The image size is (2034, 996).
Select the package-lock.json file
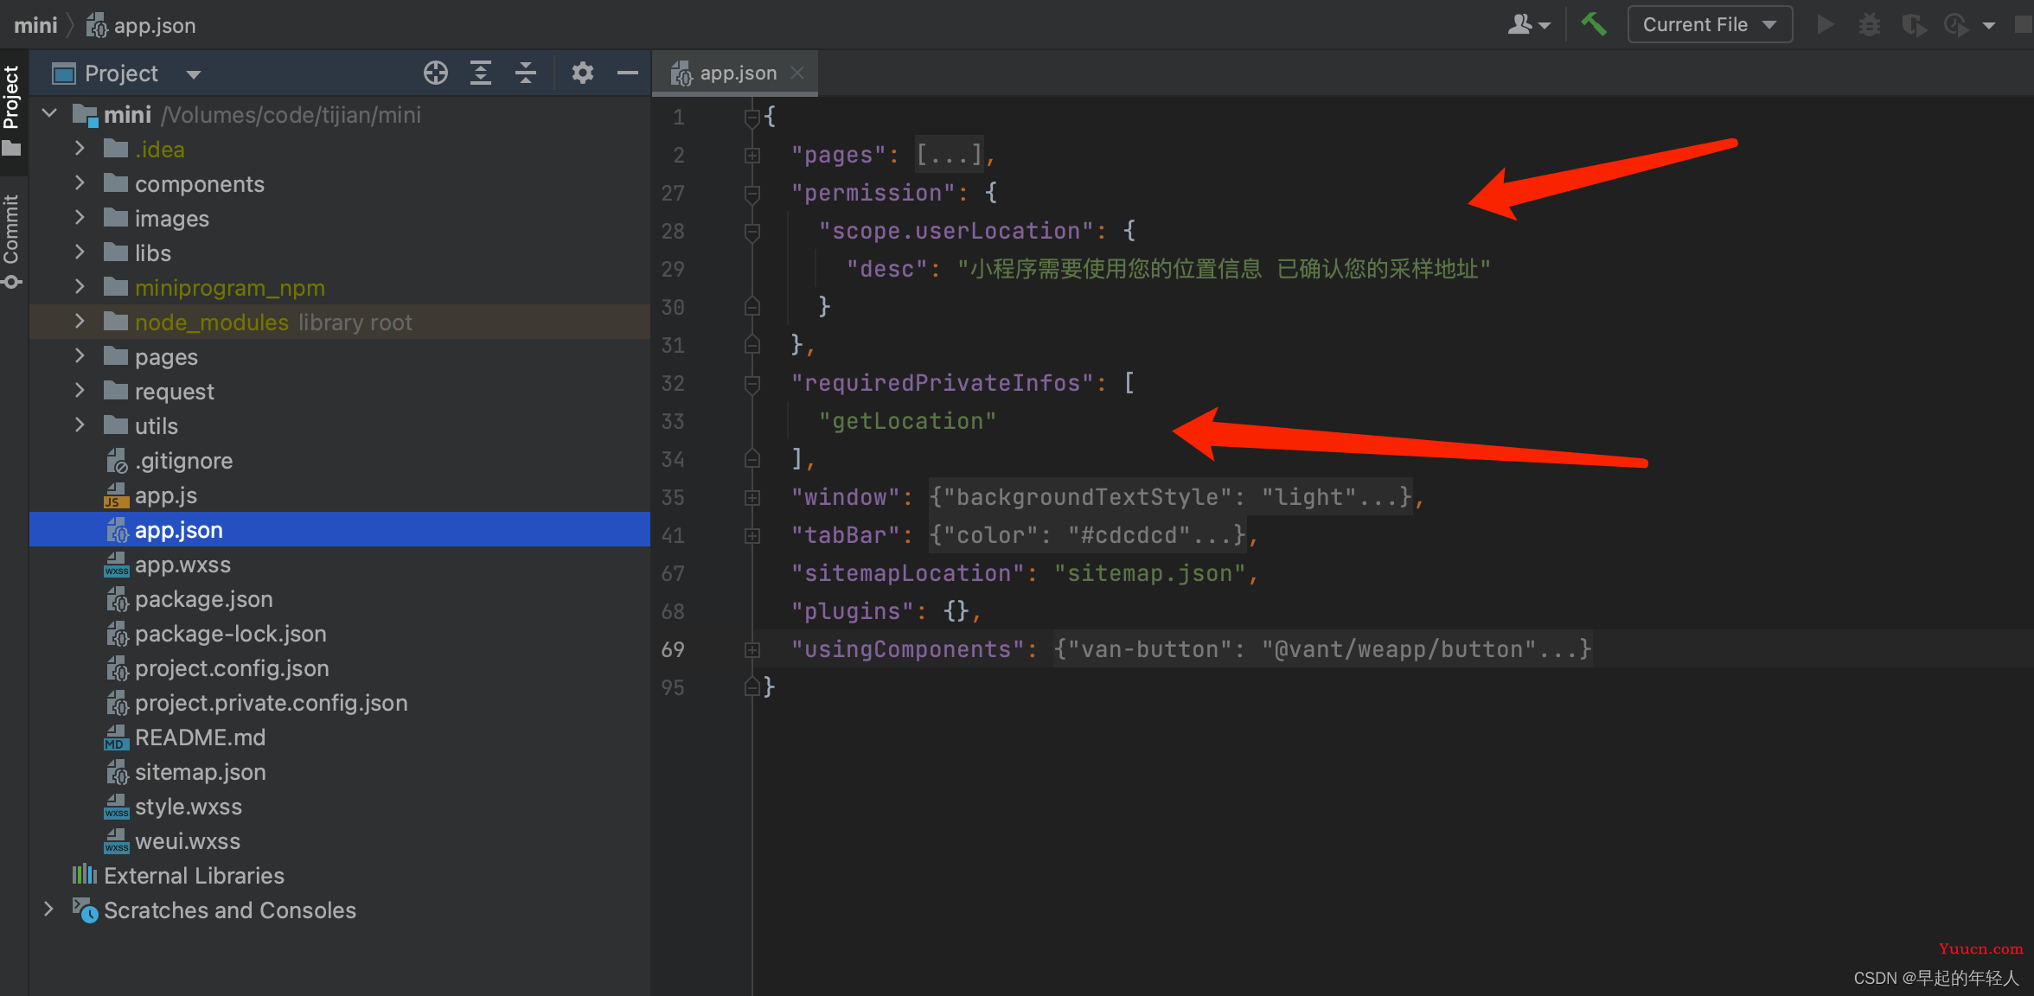pyautogui.click(x=340, y=634)
